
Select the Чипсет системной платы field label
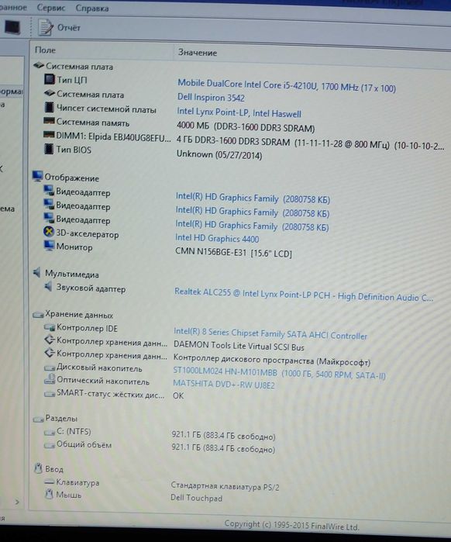click(106, 109)
